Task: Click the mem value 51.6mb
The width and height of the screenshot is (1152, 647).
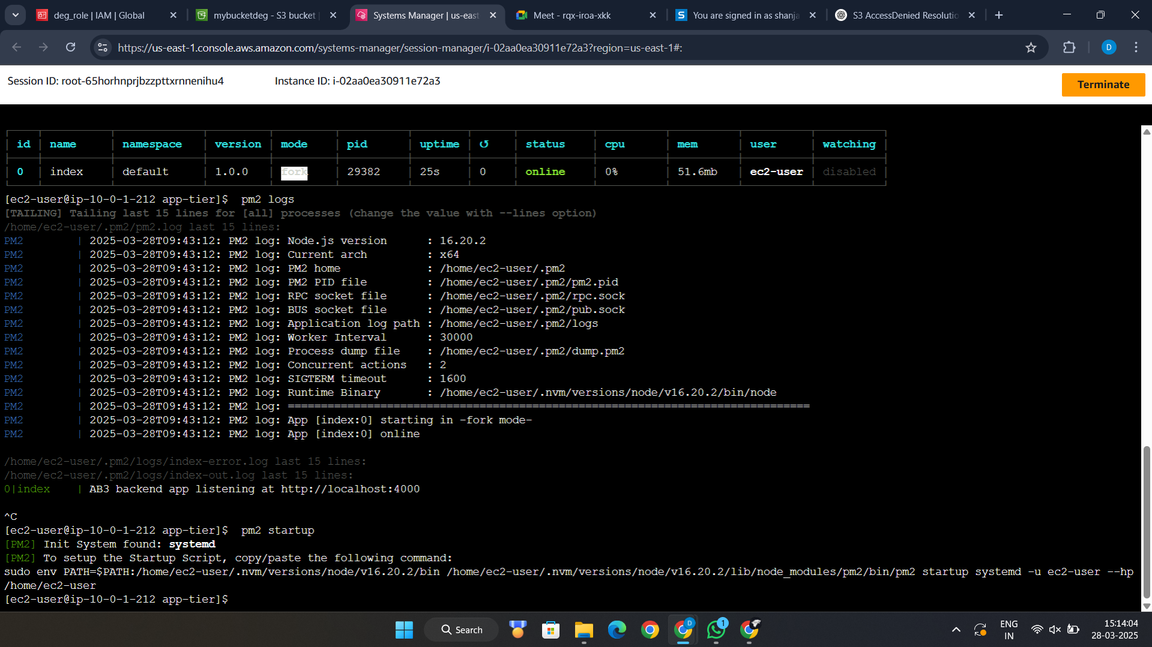Action: tap(697, 172)
